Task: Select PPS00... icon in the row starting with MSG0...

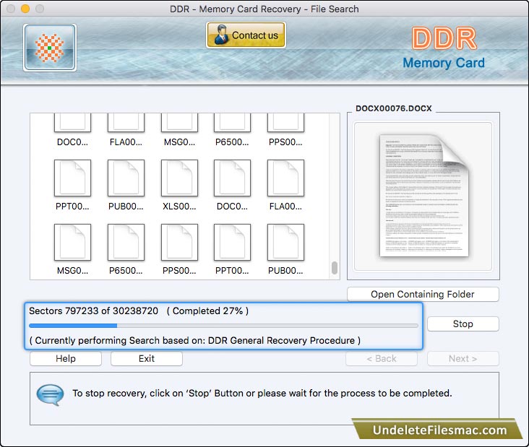Action: point(179,243)
